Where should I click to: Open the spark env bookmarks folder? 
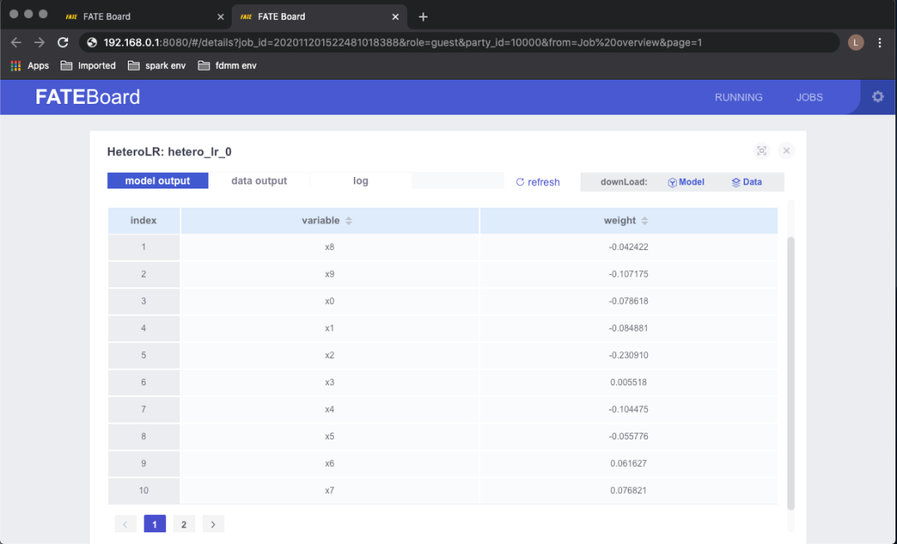pyautogui.click(x=157, y=66)
